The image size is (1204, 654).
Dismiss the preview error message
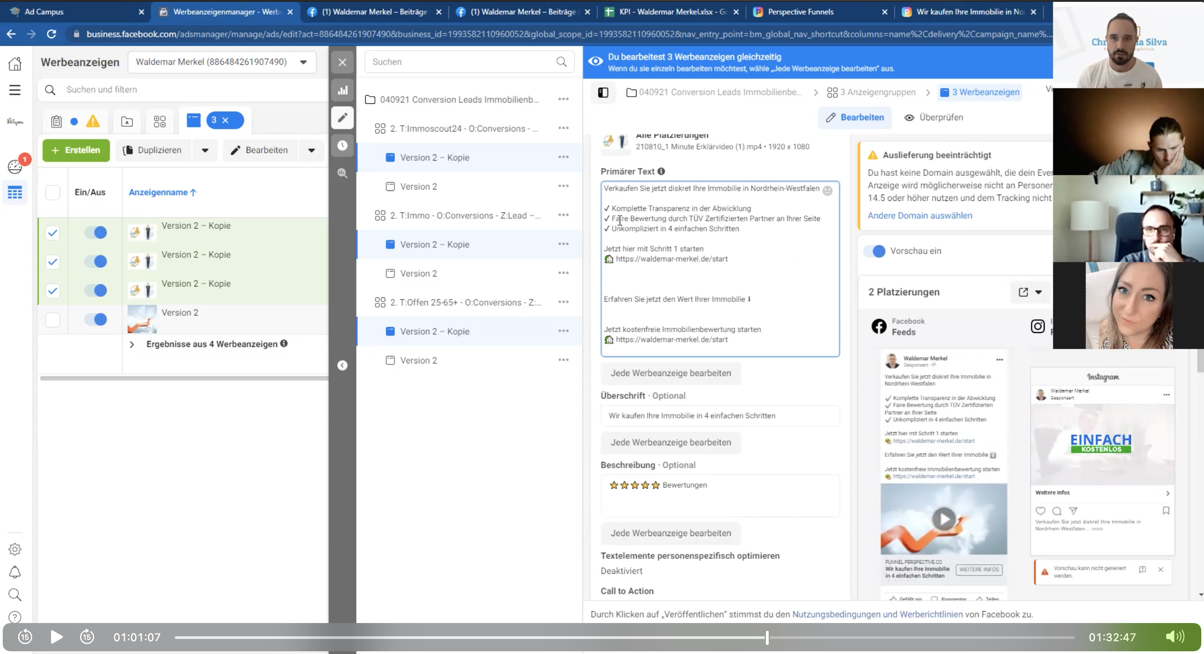click(x=1161, y=569)
